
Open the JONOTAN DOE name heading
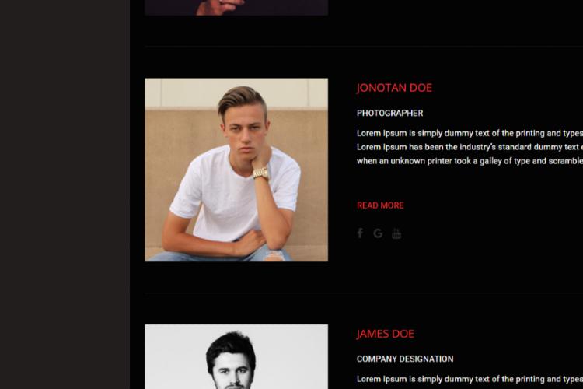point(394,88)
